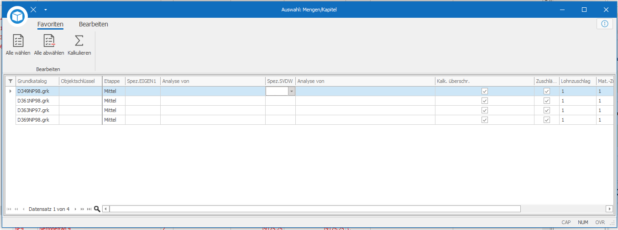Toggle Kalk. überschr. checkbox for D369NP98.grk

[x=485, y=120]
